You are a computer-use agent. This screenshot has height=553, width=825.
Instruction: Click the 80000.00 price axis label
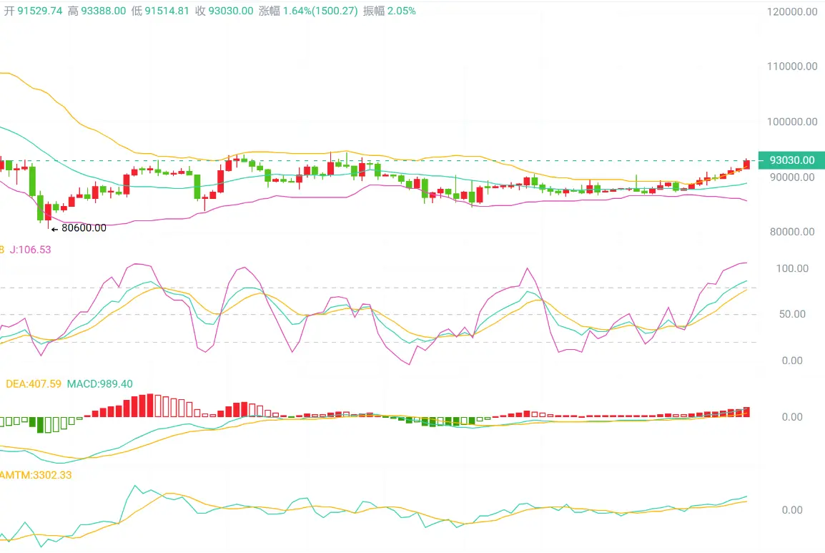792,232
